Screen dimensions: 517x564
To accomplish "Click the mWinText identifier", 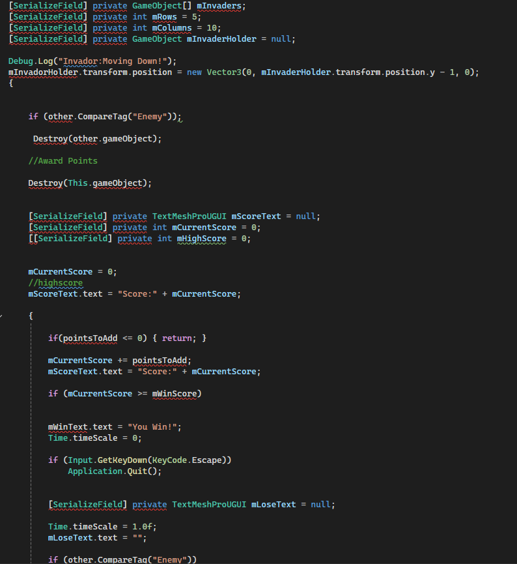I will [68, 427].
